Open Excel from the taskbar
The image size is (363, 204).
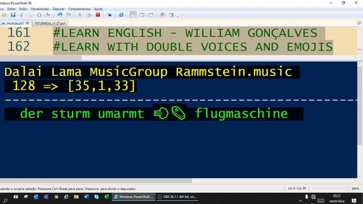[107, 197]
